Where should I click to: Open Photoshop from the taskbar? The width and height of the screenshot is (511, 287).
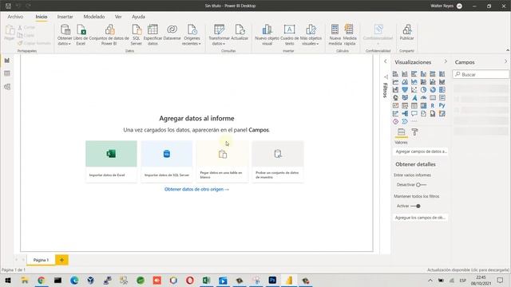[x=272, y=281]
